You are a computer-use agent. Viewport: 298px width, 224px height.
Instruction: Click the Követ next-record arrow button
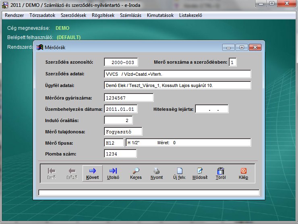coord(92,174)
